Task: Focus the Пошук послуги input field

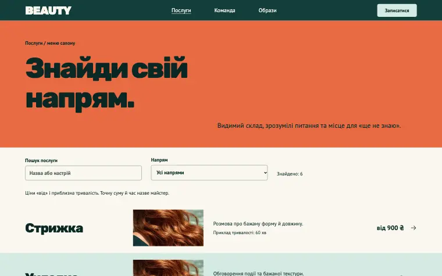Action: click(x=83, y=173)
